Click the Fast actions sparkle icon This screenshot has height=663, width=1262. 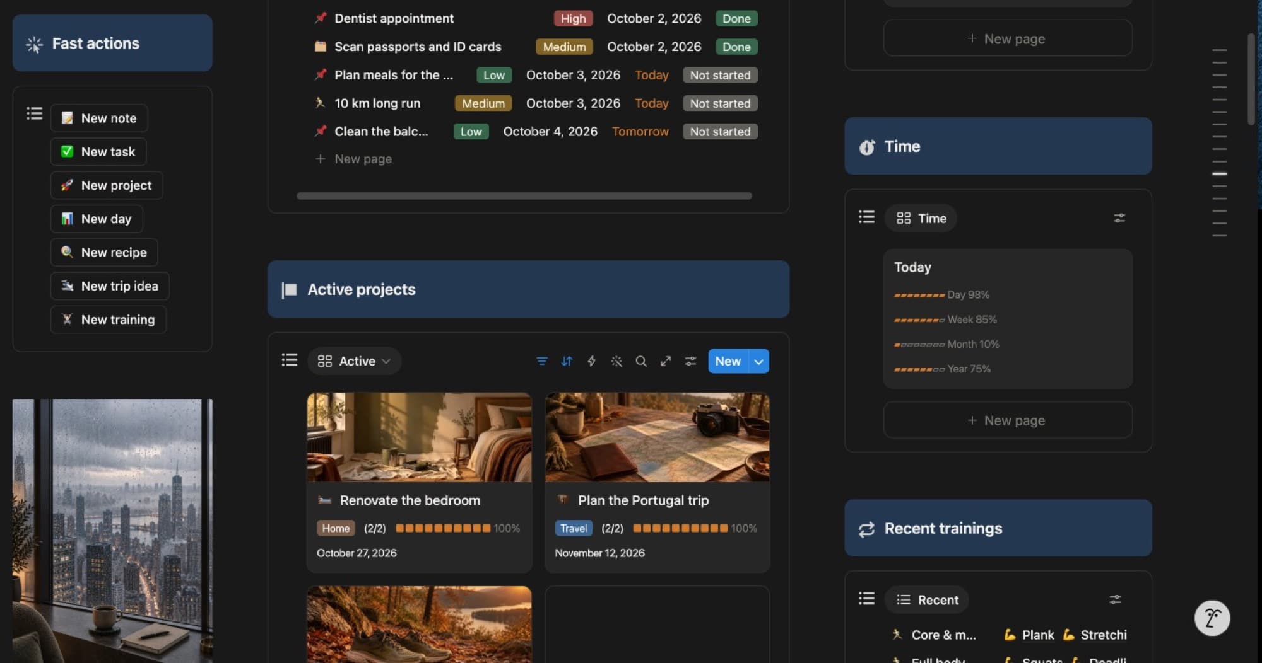pyautogui.click(x=34, y=44)
